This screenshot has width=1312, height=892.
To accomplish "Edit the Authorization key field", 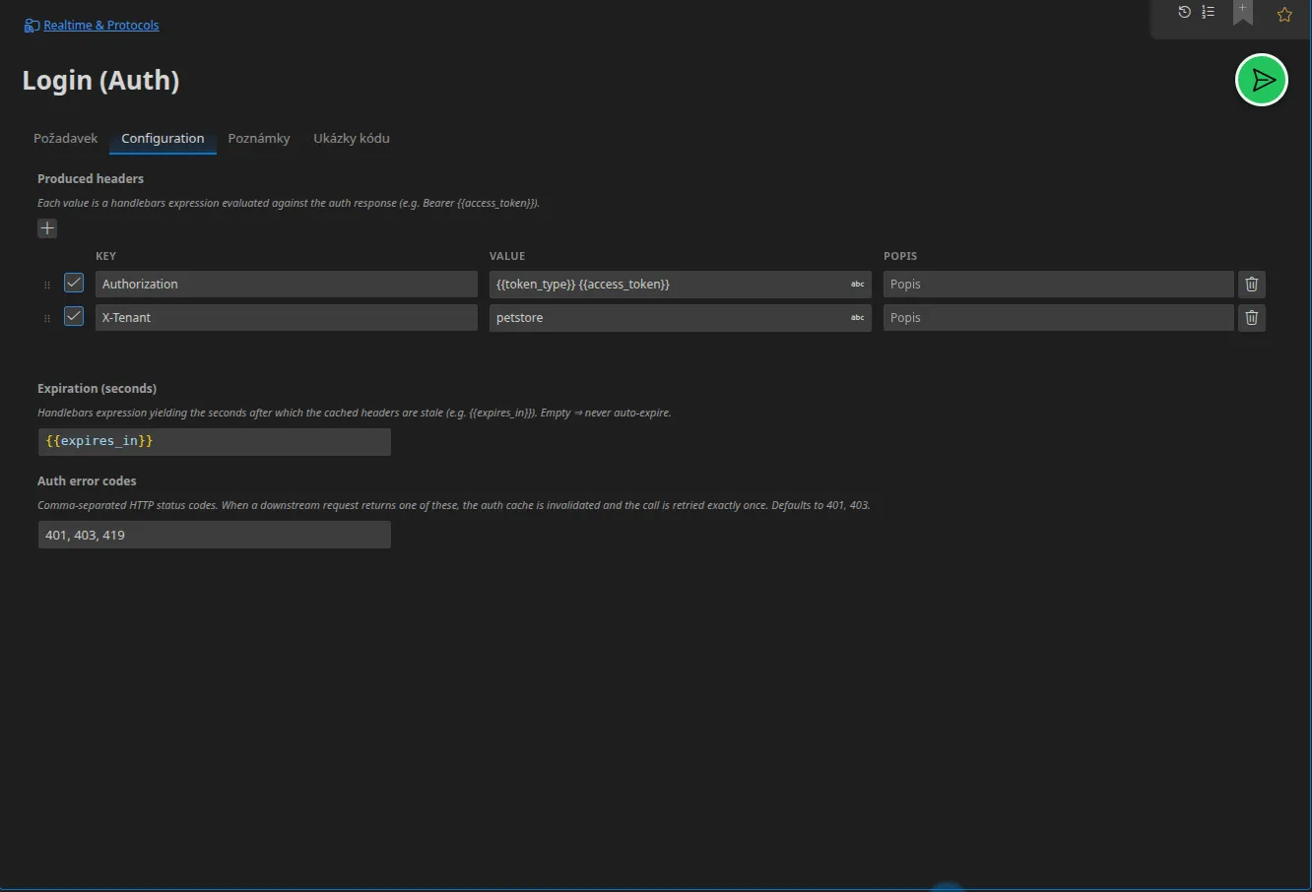I will tap(287, 285).
